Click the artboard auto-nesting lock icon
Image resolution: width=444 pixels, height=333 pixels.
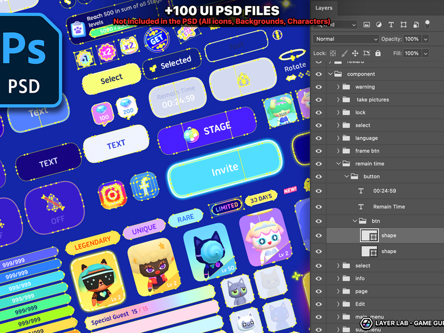366,53
